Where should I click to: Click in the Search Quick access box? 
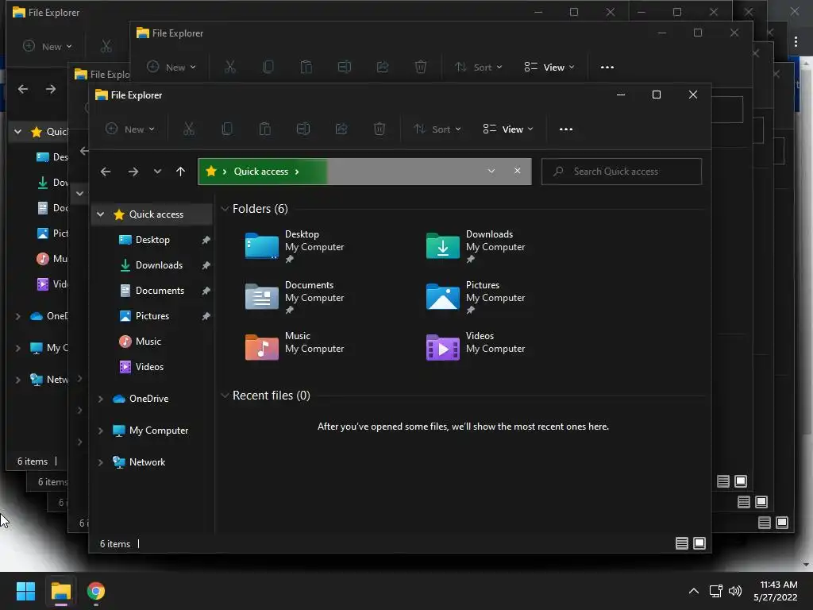coord(621,172)
